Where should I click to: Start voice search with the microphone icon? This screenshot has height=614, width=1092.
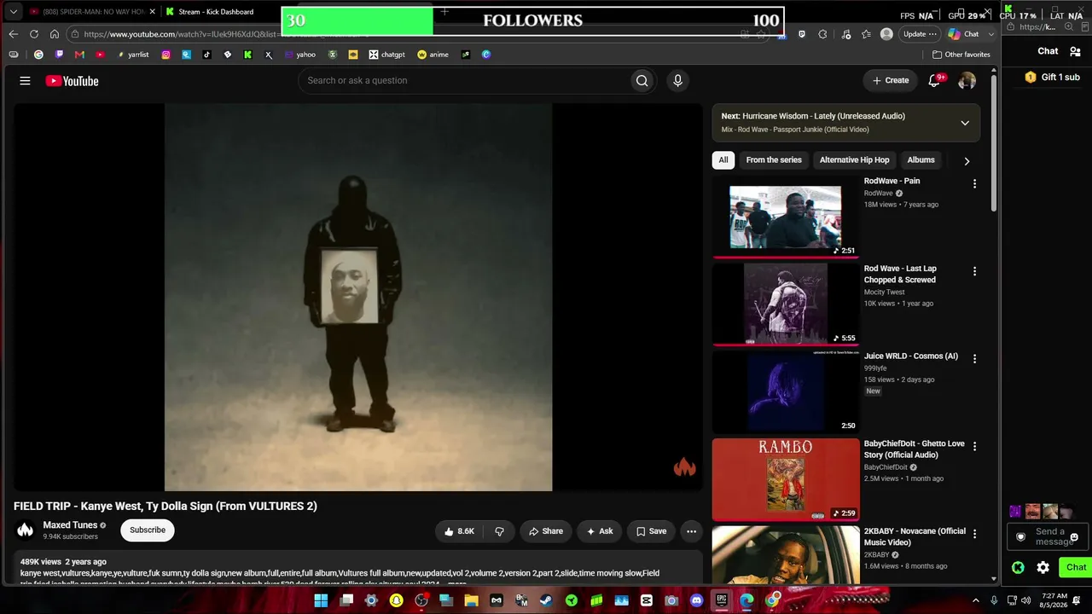677,80
